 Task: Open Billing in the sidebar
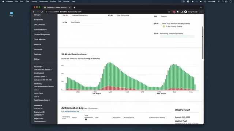coord(37,59)
